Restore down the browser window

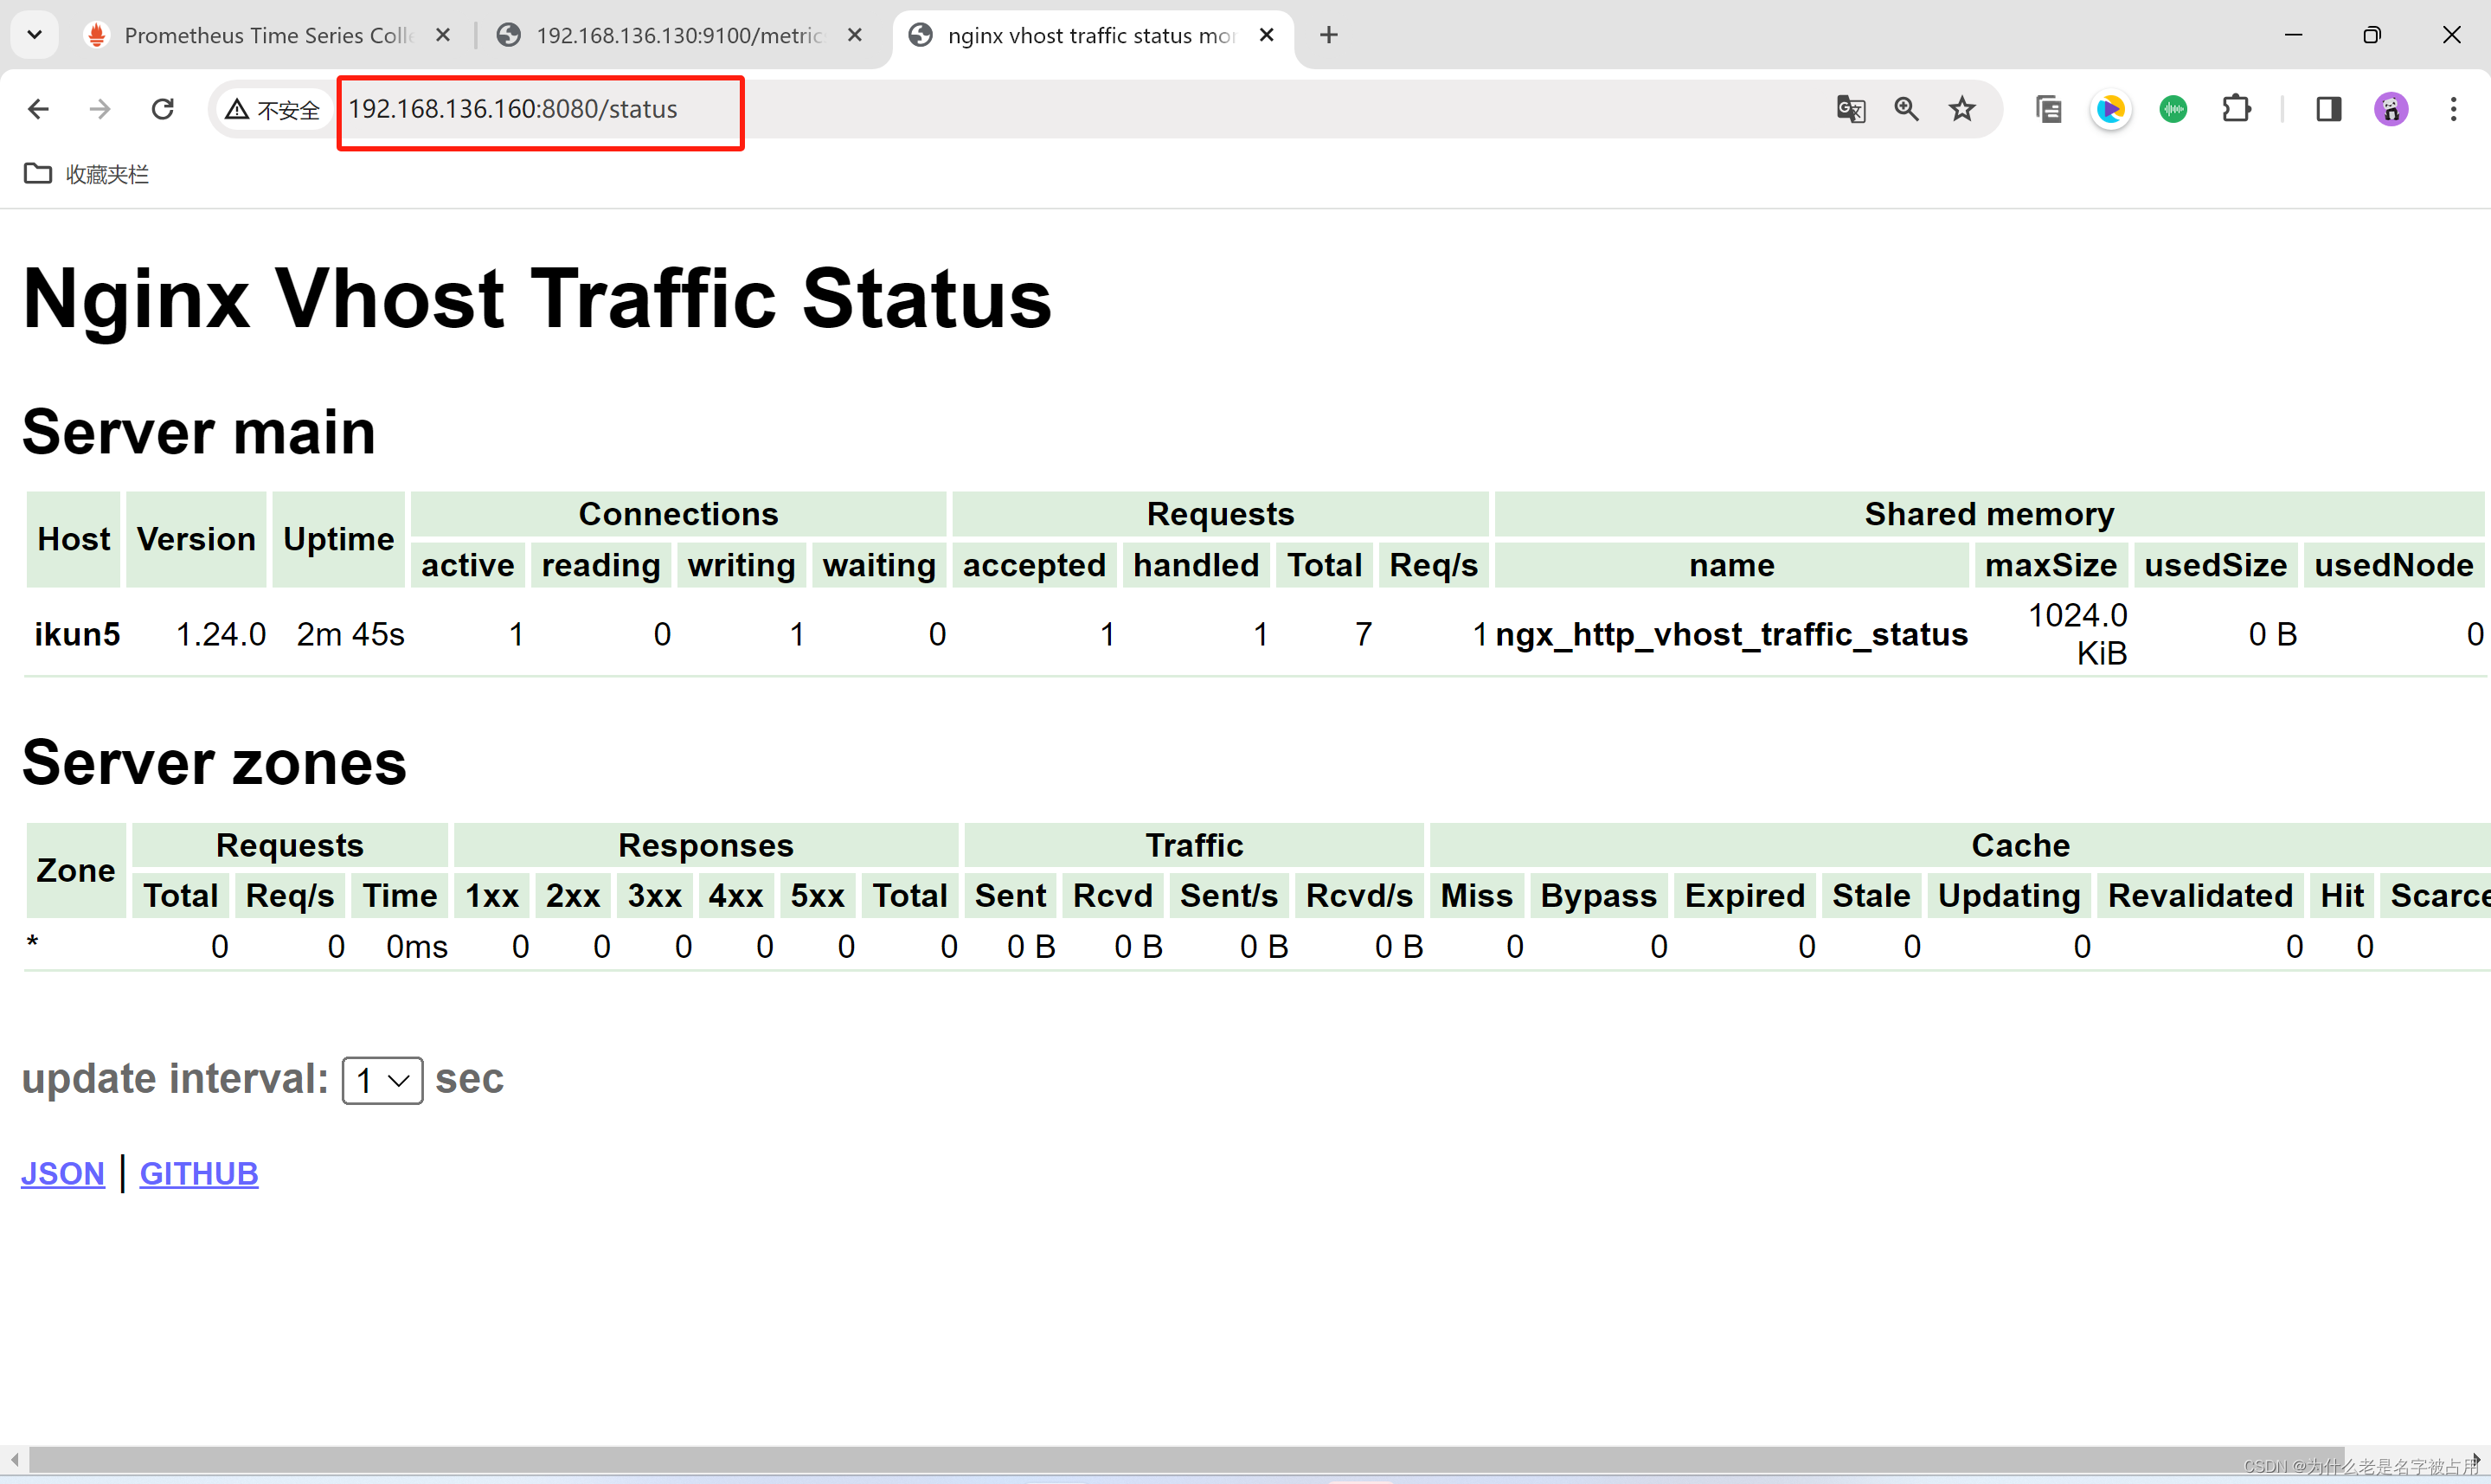point(2372,35)
